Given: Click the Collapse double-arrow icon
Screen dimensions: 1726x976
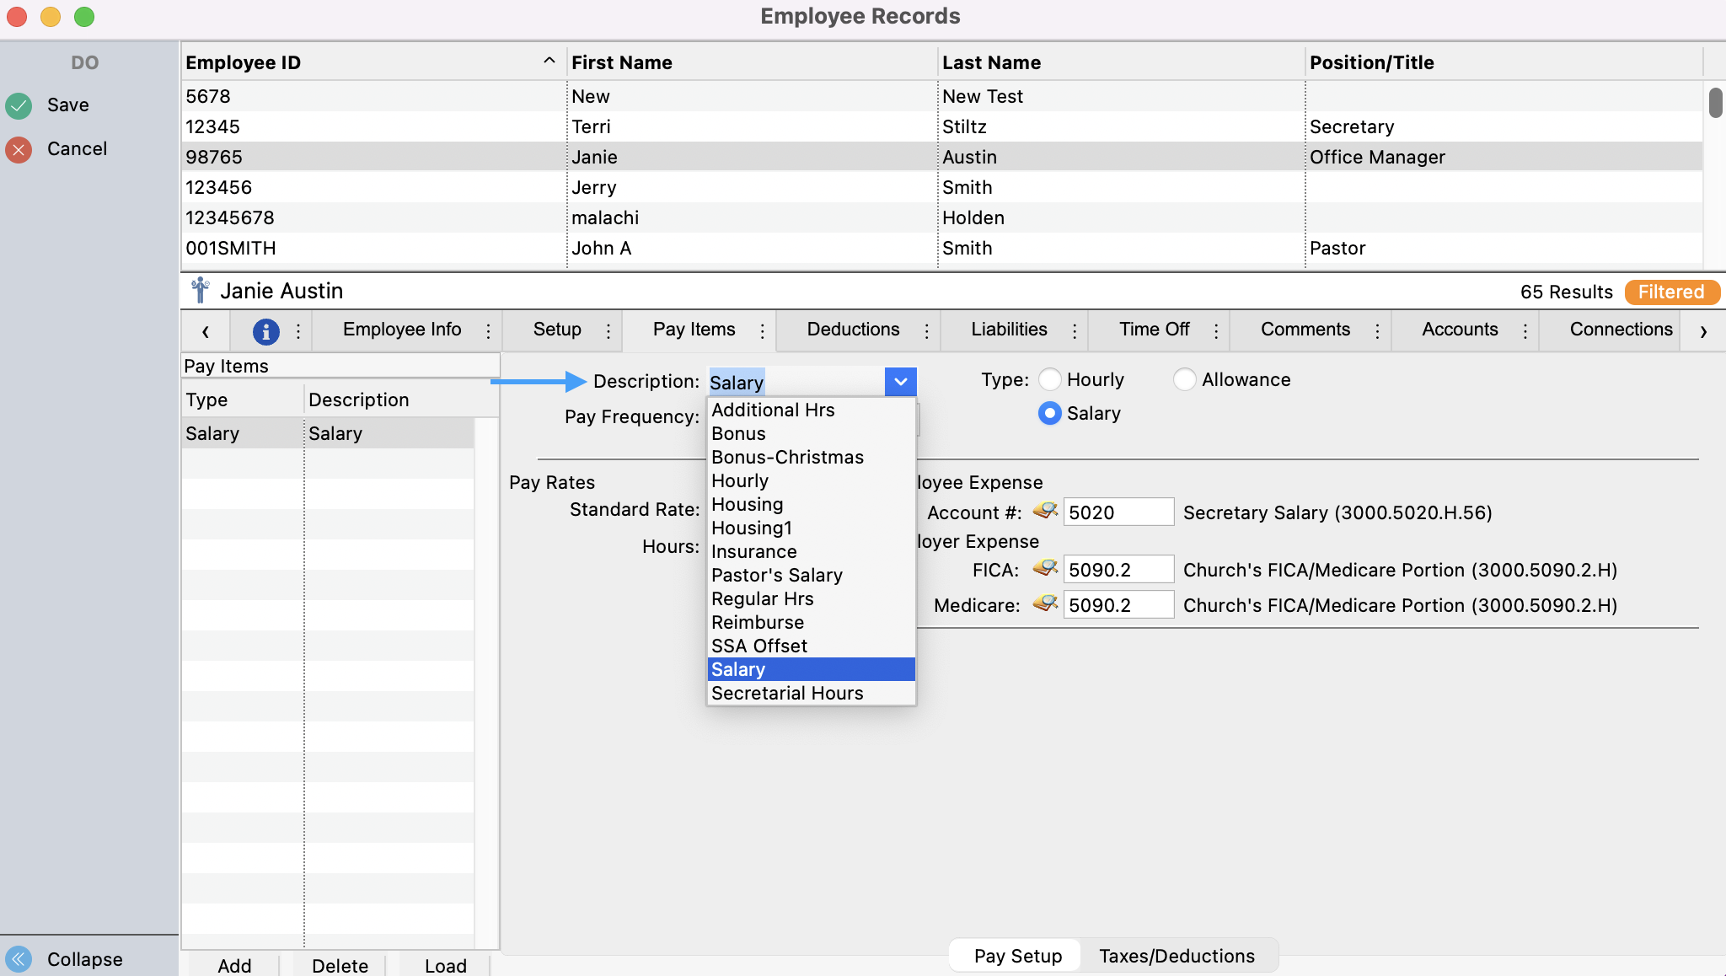Looking at the screenshot, I should point(19,958).
